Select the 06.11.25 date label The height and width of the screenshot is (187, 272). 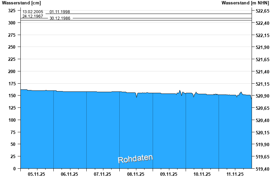point(69,174)
